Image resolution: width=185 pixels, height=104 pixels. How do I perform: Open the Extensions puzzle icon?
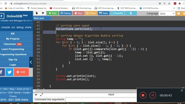180,3
